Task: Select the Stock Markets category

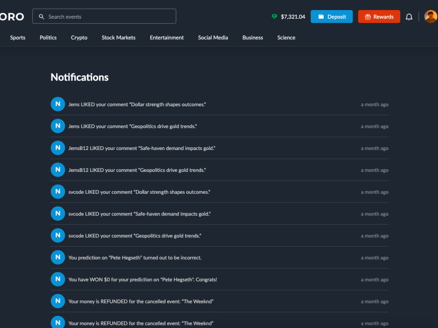Action: (x=118, y=37)
